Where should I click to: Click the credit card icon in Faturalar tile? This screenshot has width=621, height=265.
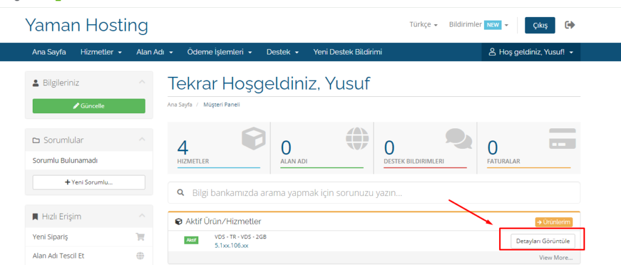point(562,139)
